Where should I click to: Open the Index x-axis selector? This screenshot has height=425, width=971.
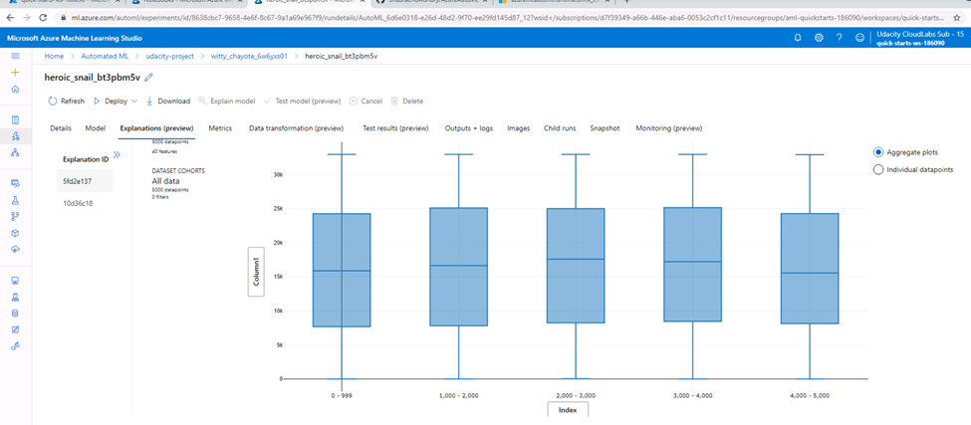coord(568,409)
